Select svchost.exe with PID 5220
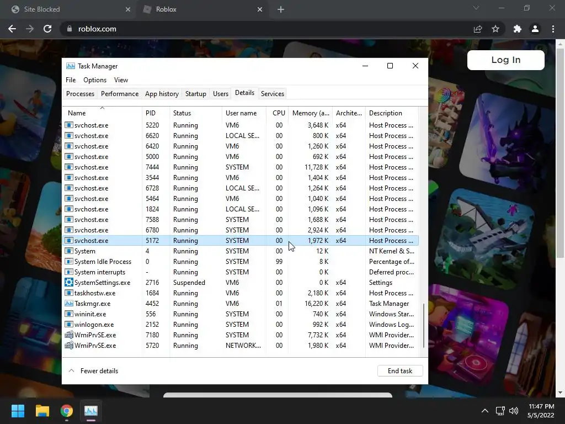 click(x=241, y=125)
